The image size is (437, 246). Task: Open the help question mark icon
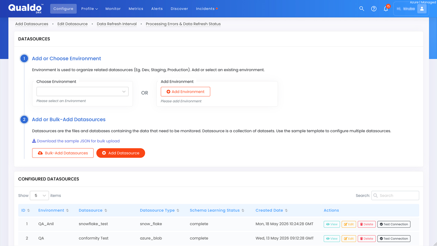point(374,9)
